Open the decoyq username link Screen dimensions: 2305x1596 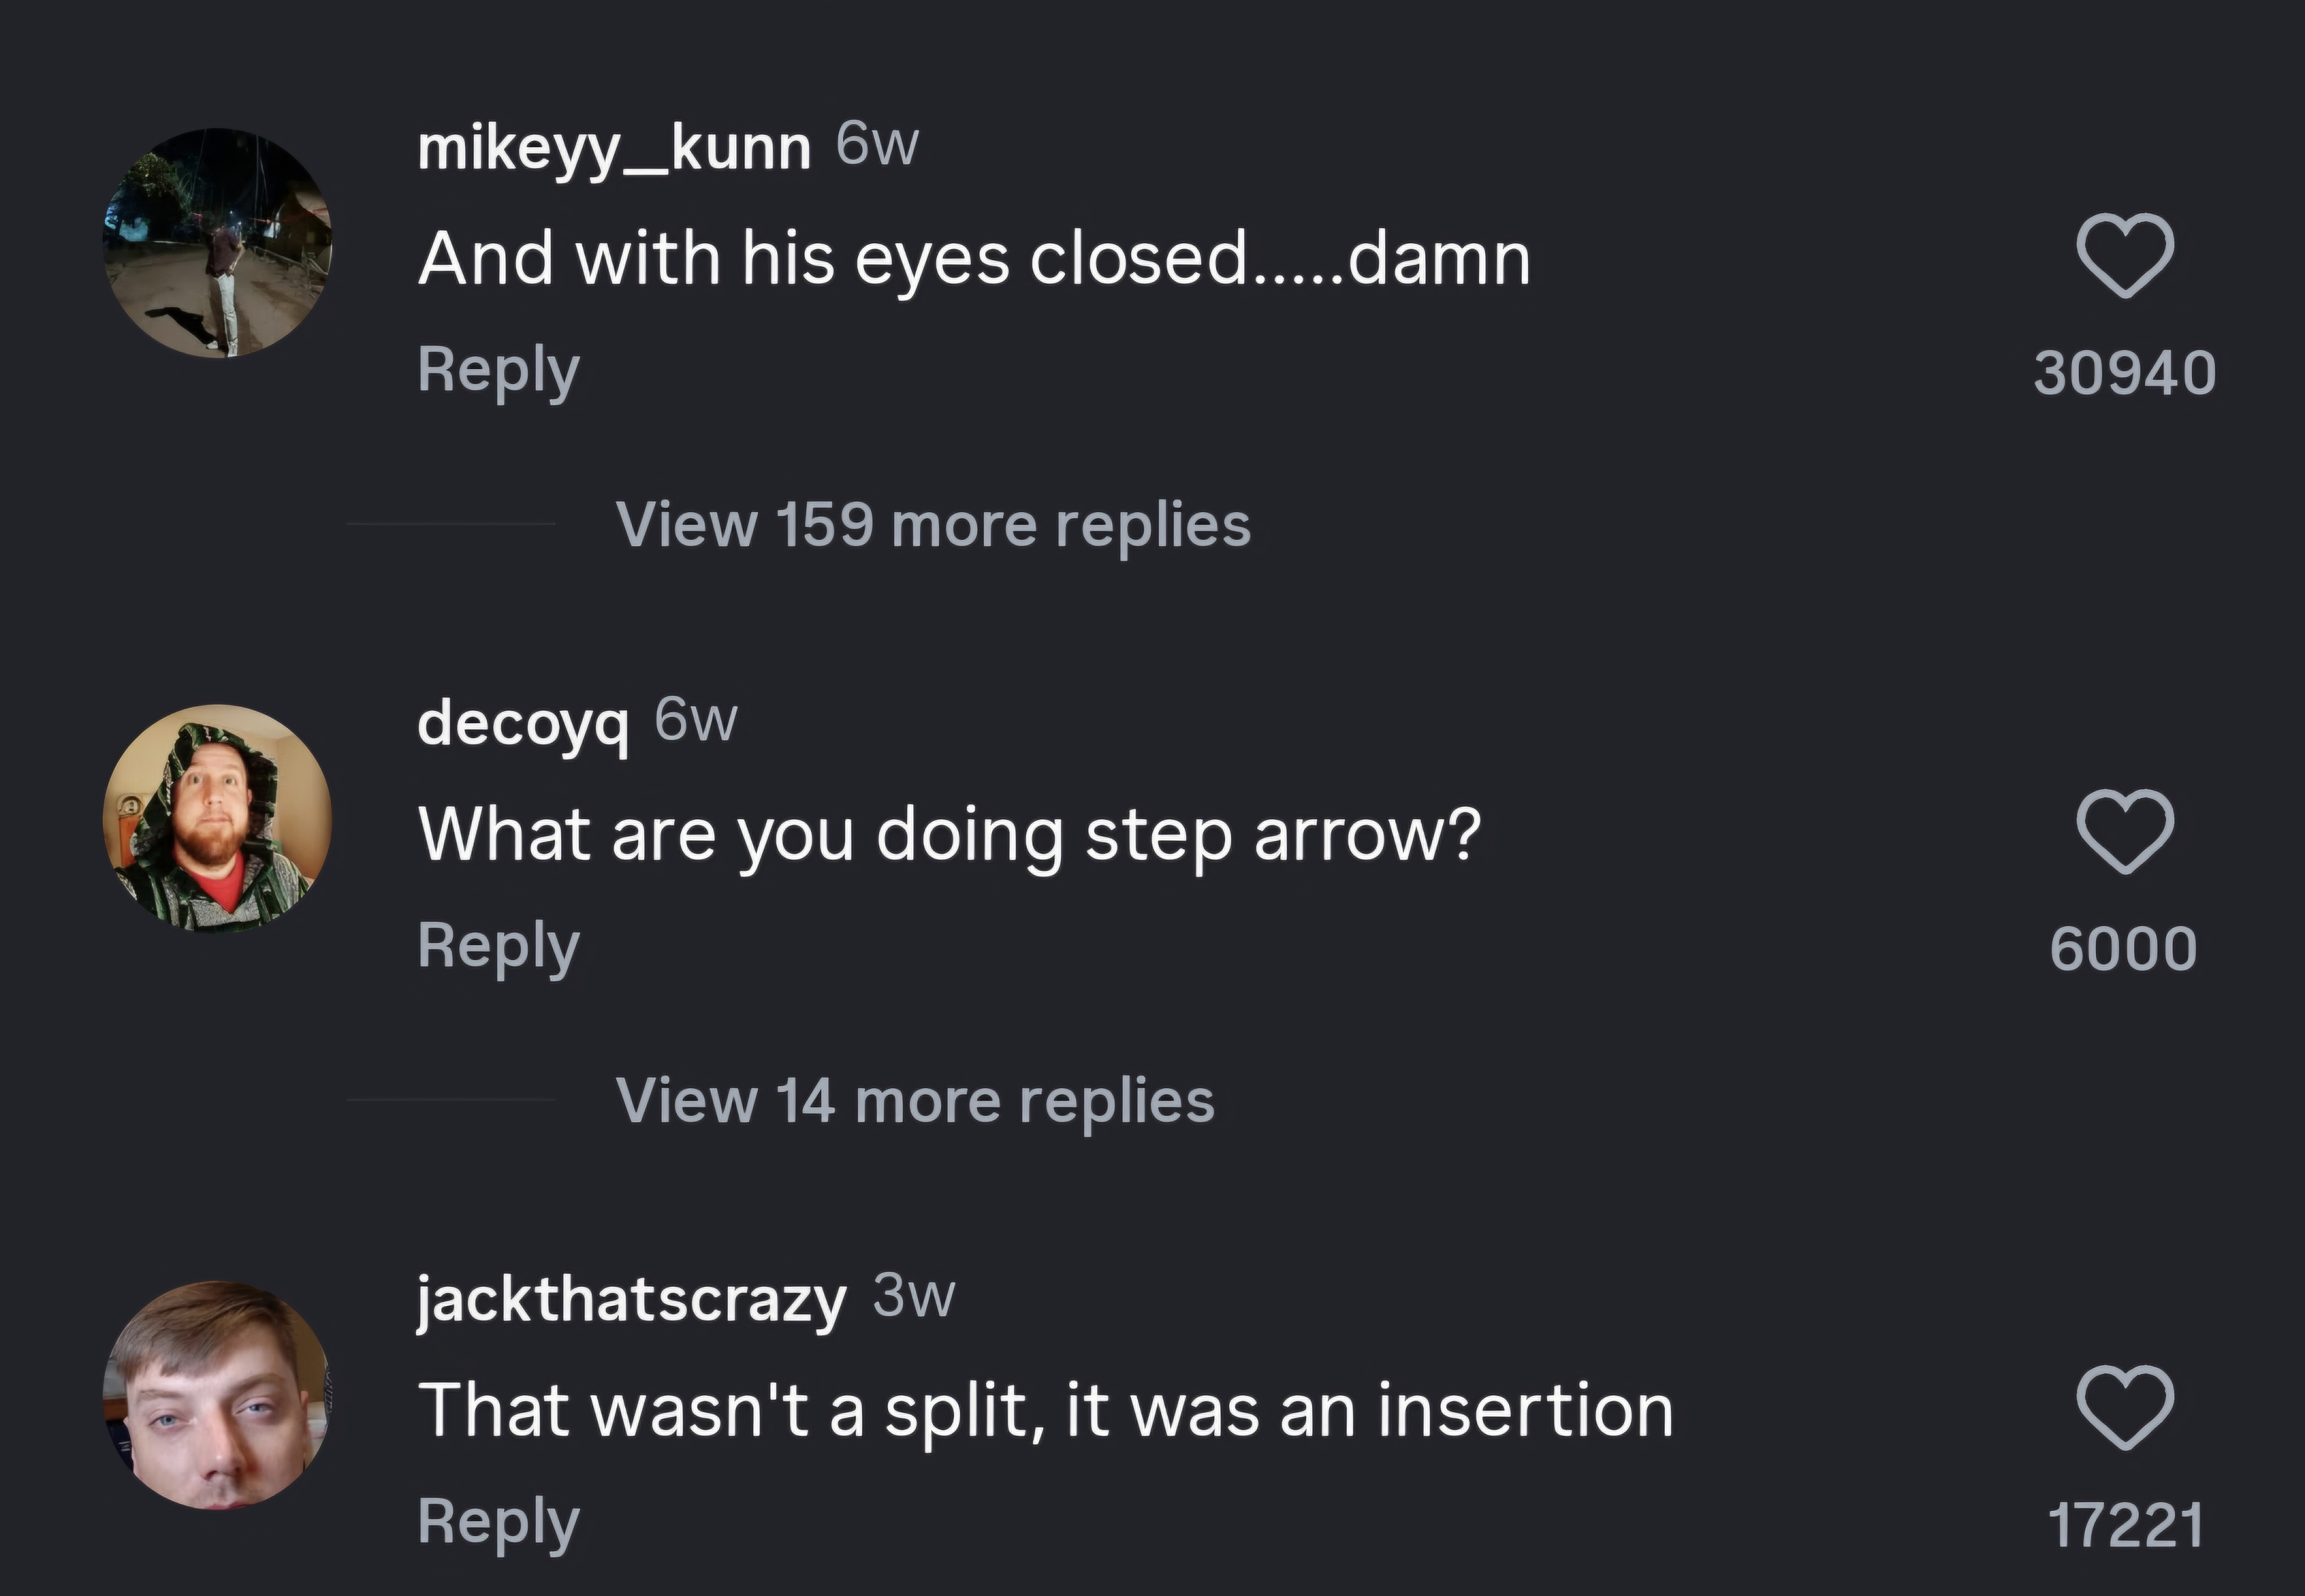523,722
